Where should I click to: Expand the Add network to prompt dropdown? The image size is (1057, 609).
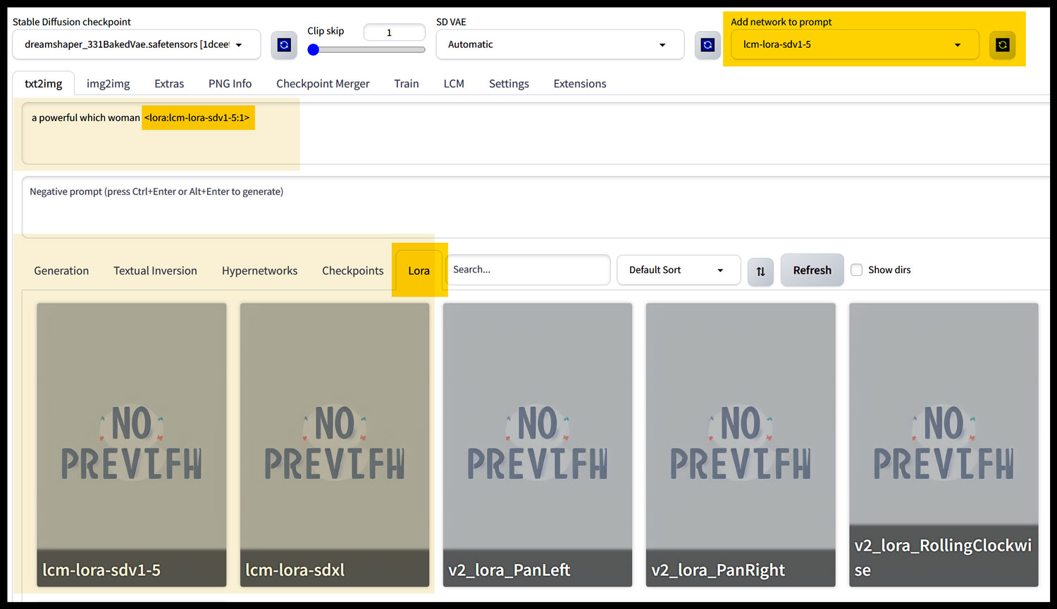click(855, 44)
